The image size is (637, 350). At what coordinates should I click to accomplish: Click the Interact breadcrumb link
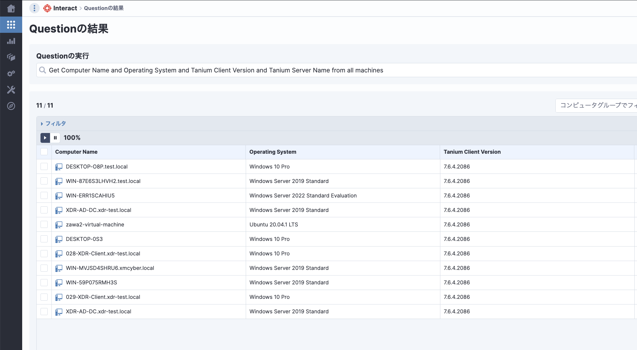pos(65,8)
